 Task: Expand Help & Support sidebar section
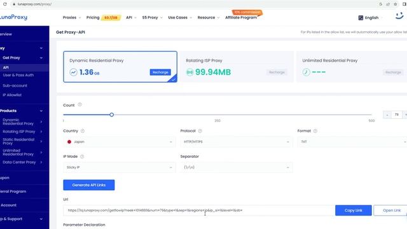click(x=41, y=219)
